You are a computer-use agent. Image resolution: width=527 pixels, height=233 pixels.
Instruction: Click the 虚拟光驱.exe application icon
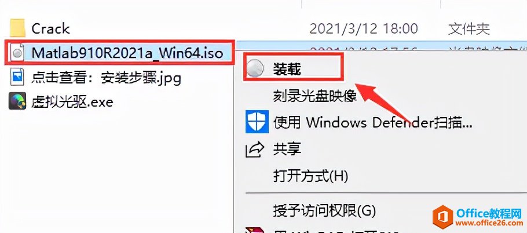pos(17,101)
